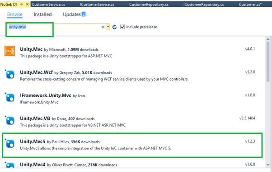
Task: Clear the search box with the X
Action: point(103,27)
